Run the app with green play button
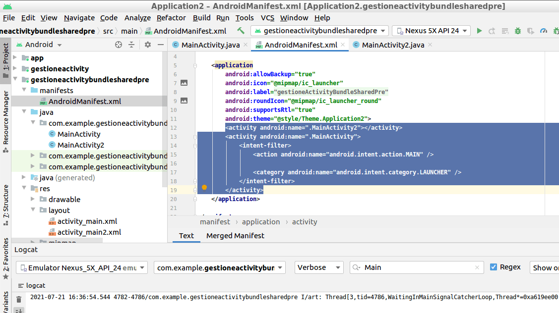The height and width of the screenshot is (313, 559). [480, 31]
